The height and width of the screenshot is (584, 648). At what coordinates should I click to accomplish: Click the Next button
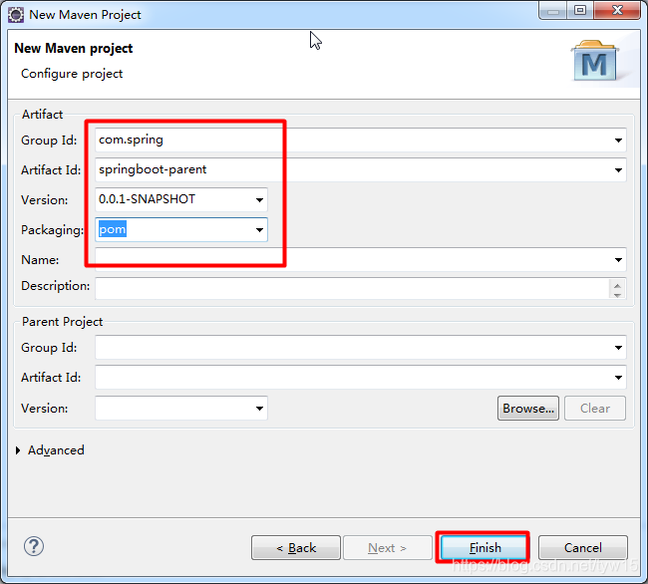click(388, 548)
